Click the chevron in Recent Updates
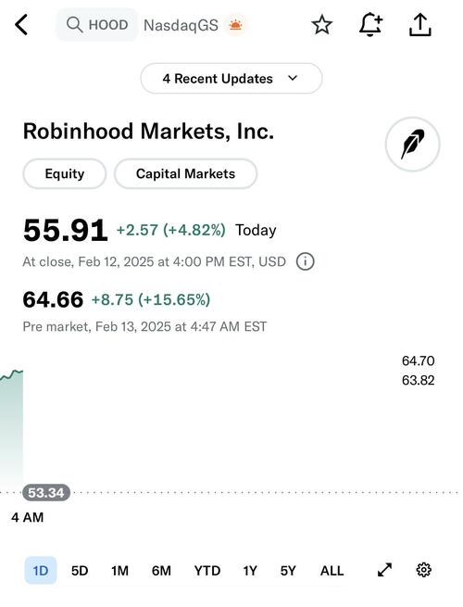 pyautogui.click(x=293, y=78)
